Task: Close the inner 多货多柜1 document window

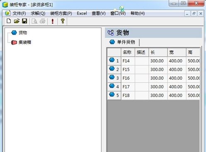Action: tap(201, 14)
